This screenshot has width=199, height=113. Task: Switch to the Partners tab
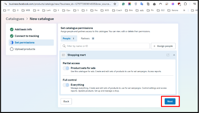(x=87, y=38)
